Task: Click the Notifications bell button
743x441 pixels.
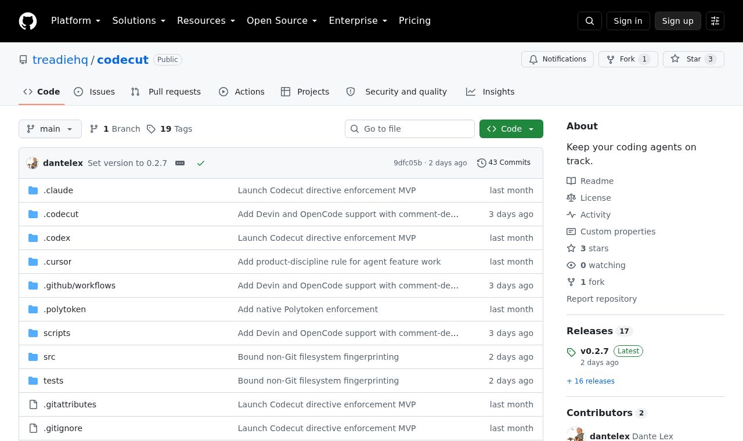Action: [x=557, y=59]
